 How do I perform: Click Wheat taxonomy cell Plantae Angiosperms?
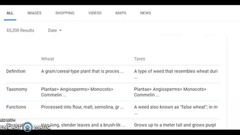click(x=77, y=92)
